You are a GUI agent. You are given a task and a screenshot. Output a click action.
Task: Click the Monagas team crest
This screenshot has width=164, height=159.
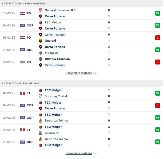(41, 53)
